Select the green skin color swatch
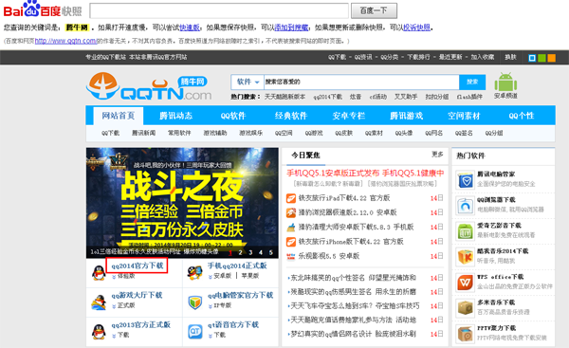Viewport: 569px width, 348px height. pos(541,58)
